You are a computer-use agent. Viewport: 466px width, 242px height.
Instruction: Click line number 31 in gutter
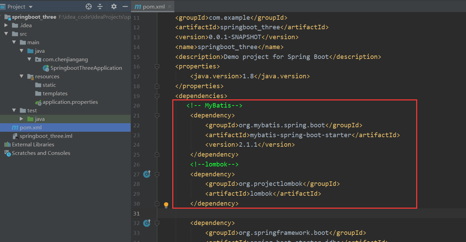click(x=136, y=213)
